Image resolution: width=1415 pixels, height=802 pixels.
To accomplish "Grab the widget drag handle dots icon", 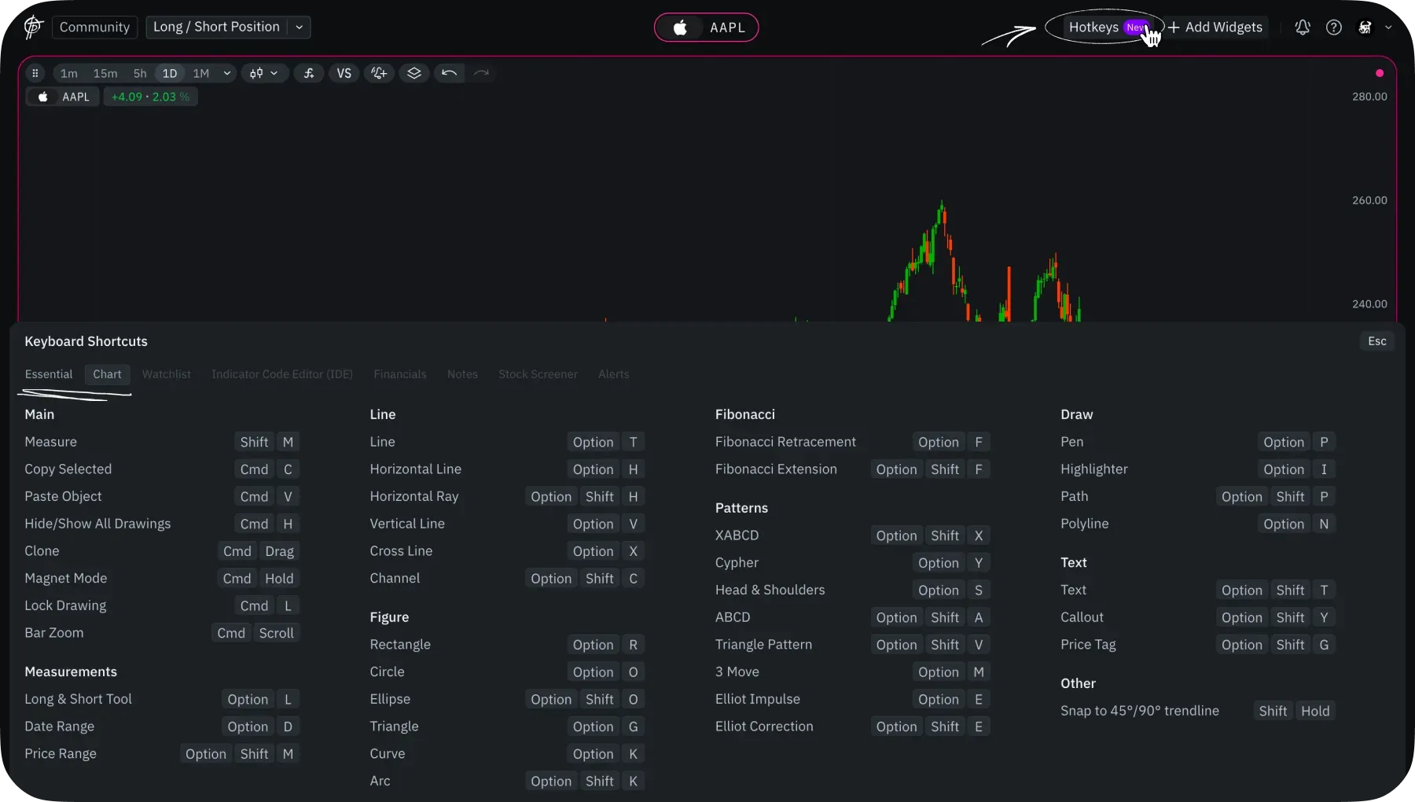I will point(35,73).
